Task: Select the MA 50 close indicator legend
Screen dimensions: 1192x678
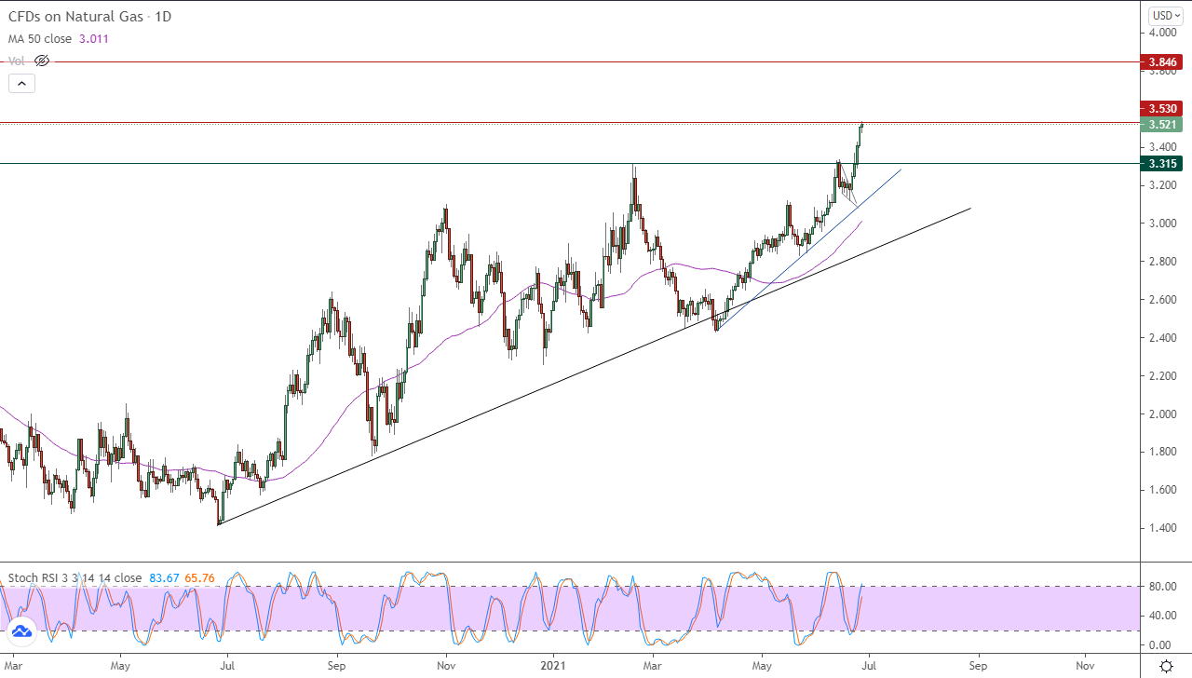Action: pos(40,38)
